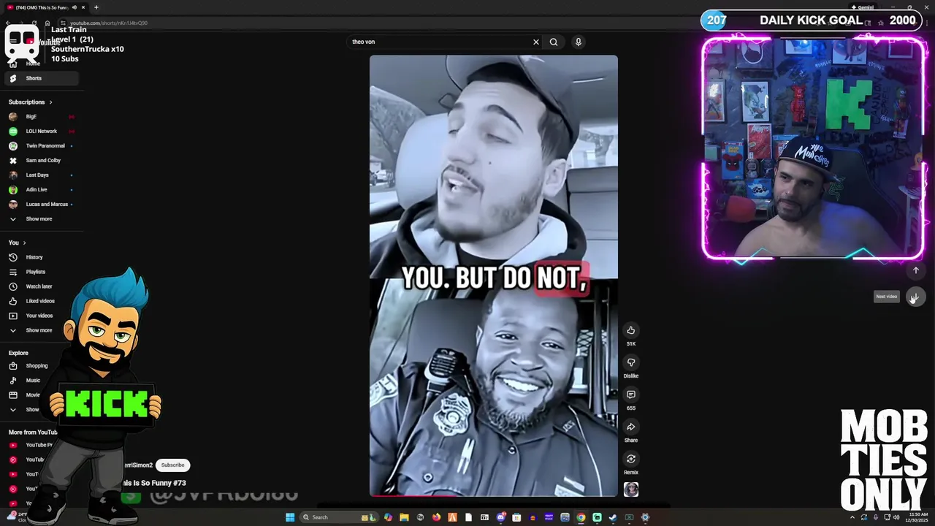This screenshot has width=935, height=526.
Task: Open the Settings gear on taskbar
Action: [645, 517]
